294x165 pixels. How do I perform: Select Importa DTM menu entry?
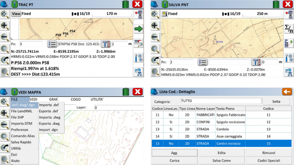[x=24, y=123]
